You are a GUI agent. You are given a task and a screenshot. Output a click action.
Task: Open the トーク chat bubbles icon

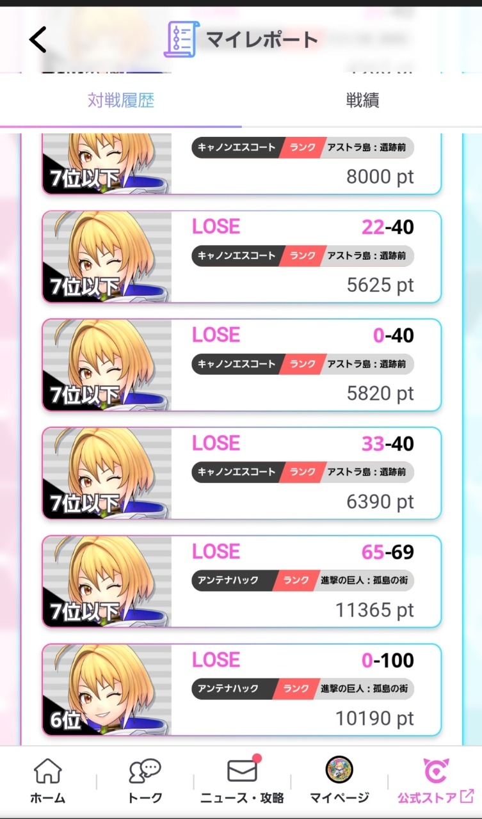145,771
